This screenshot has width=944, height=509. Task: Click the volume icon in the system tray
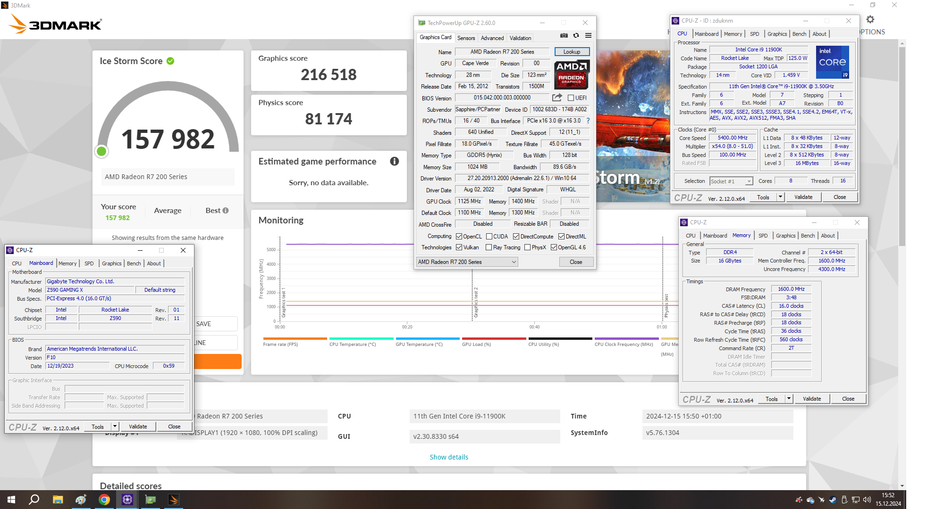(867, 500)
